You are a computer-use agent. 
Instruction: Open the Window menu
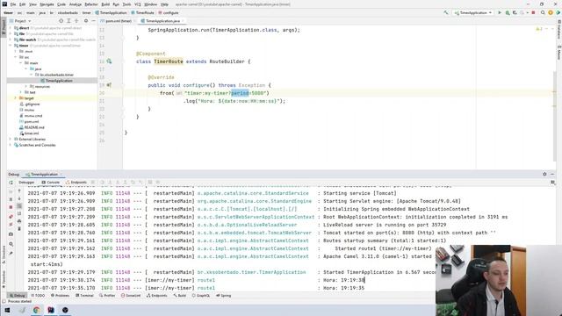click(150, 4)
